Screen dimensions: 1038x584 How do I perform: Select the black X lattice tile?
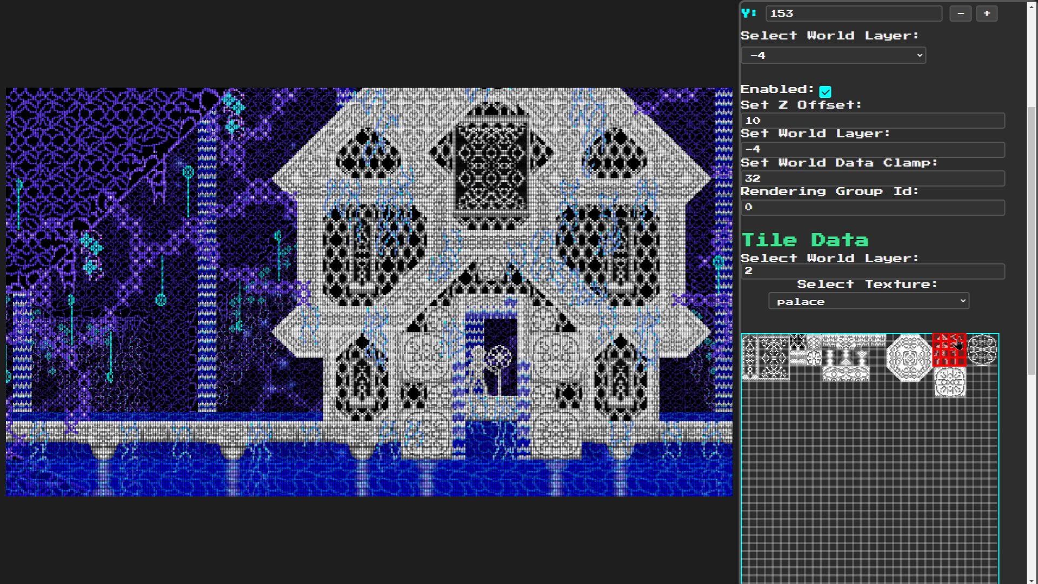(798, 342)
